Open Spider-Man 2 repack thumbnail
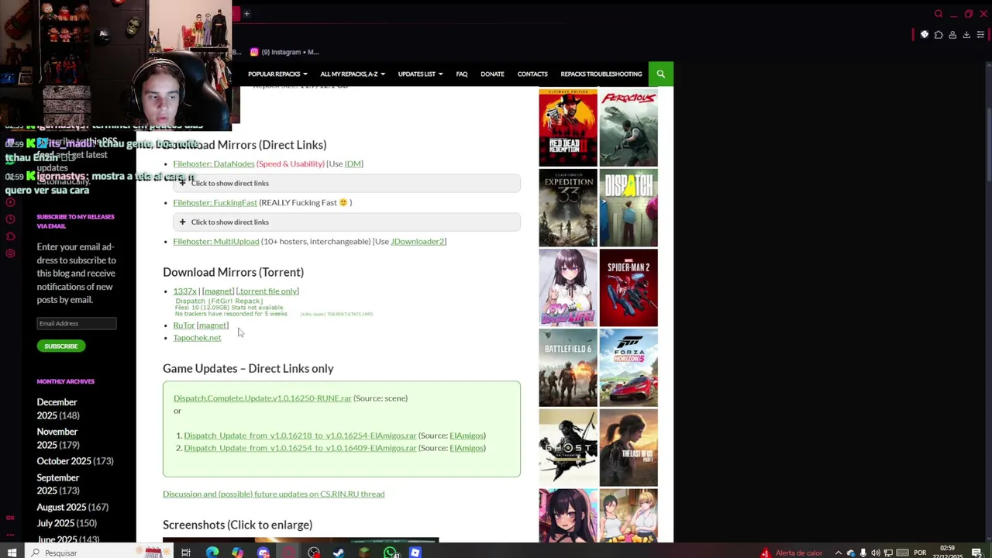The height and width of the screenshot is (558, 992). pos(629,288)
